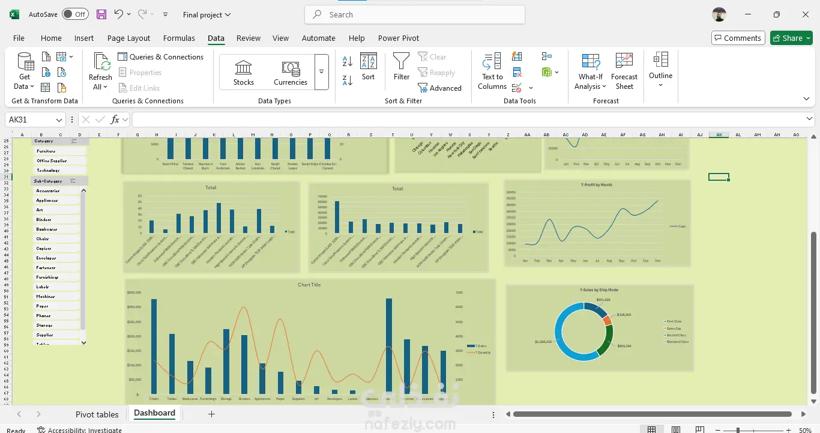This screenshot has height=433, width=820.
Task: Filter by Technology in Category slicer
Action: click(x=59, y=171)
